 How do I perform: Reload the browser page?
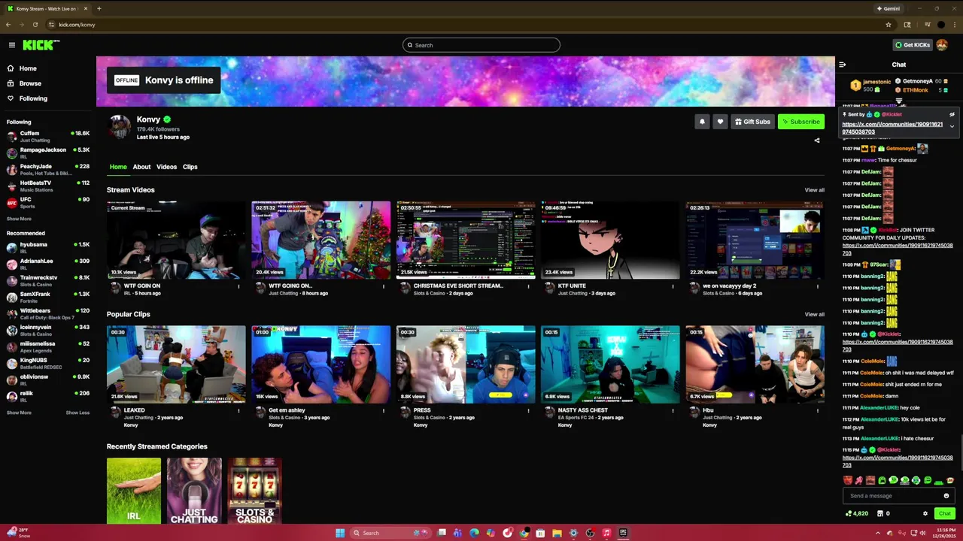(x=35, y=25)
